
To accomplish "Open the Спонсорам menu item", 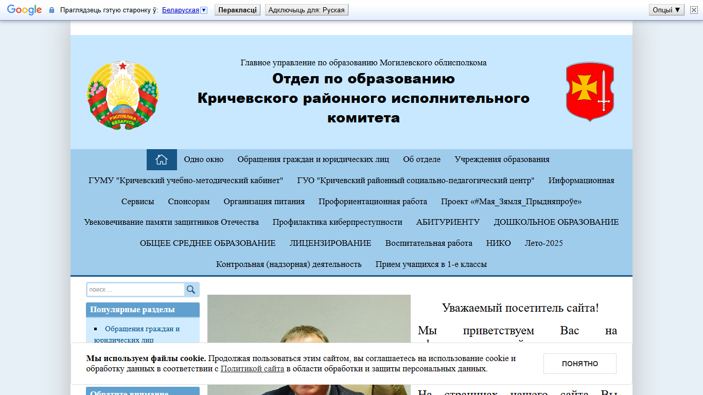I will coord(189,202).
